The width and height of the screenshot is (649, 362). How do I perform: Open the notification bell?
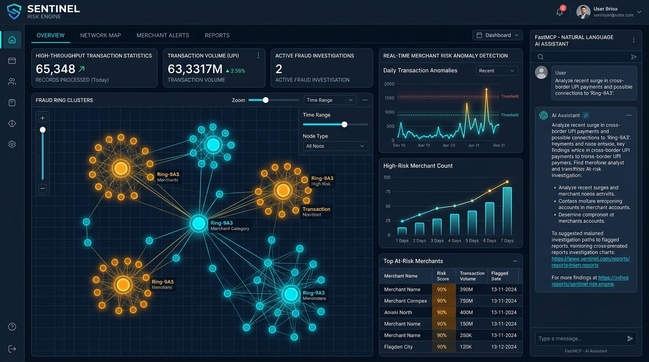tap(560, 12)
